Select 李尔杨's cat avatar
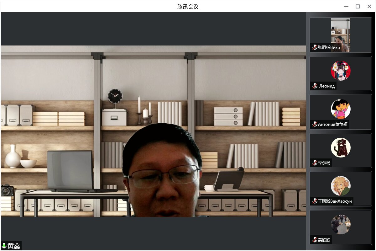 pos(341,147)
